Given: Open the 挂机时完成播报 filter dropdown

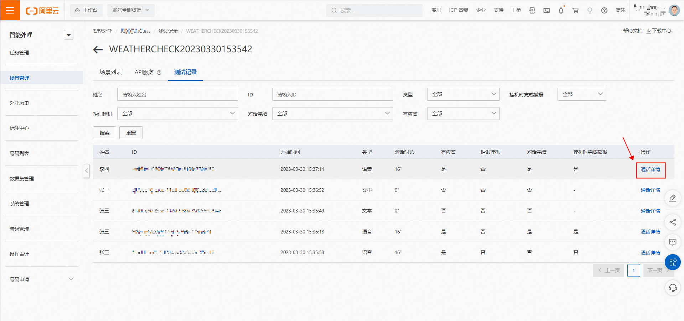Looking at the screenshot, I should pyautogui.click(x=582, y=94).
